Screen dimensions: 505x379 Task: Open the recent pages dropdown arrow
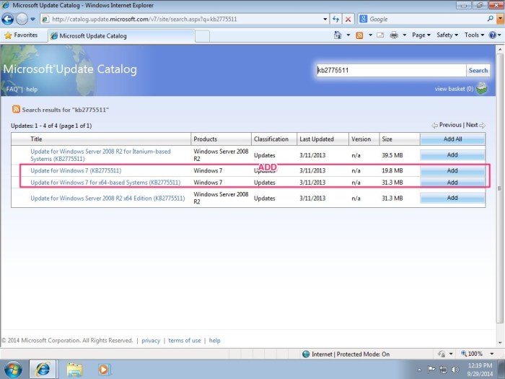point(33,19)
